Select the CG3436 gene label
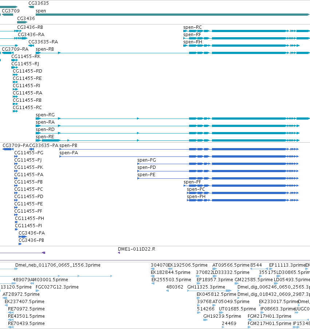 26,19
